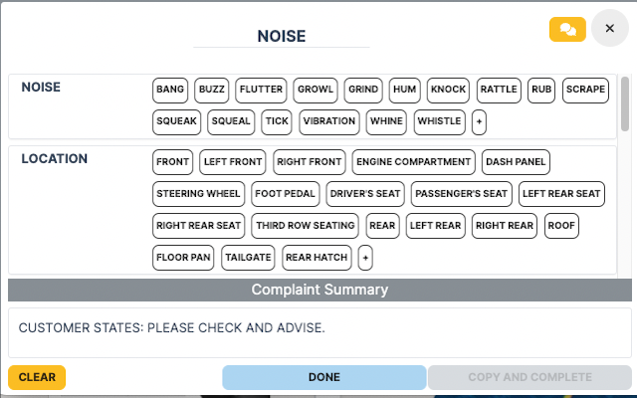
Task: Click COPY AND COMPLETE button
Action: pyautogui.click(x=529, y=377)
